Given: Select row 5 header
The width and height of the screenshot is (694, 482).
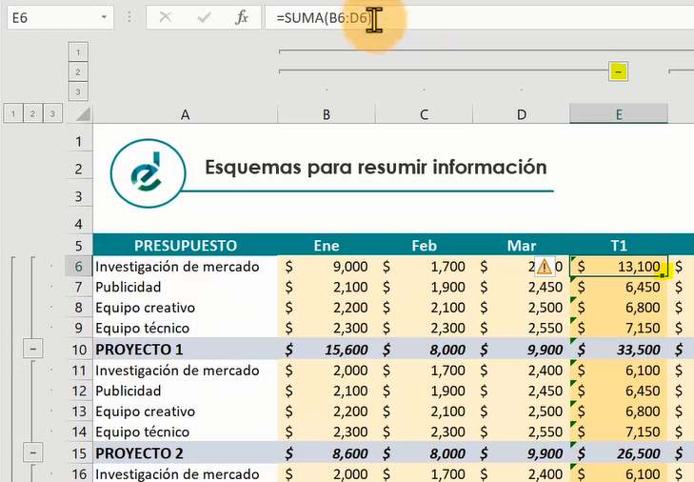Looking at the screenshot, I should pos(79,245).
